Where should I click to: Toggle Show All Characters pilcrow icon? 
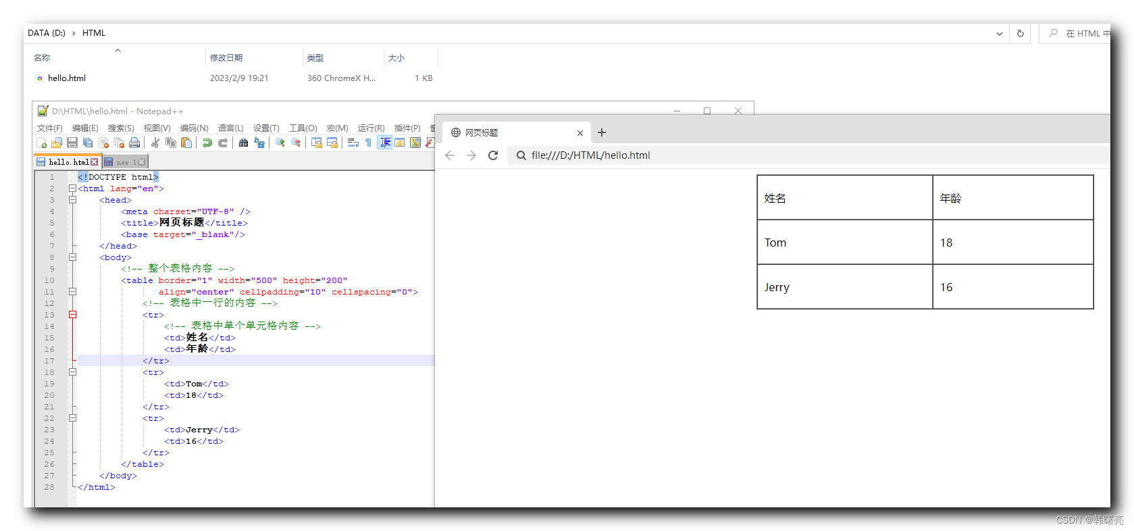point(368,143)
